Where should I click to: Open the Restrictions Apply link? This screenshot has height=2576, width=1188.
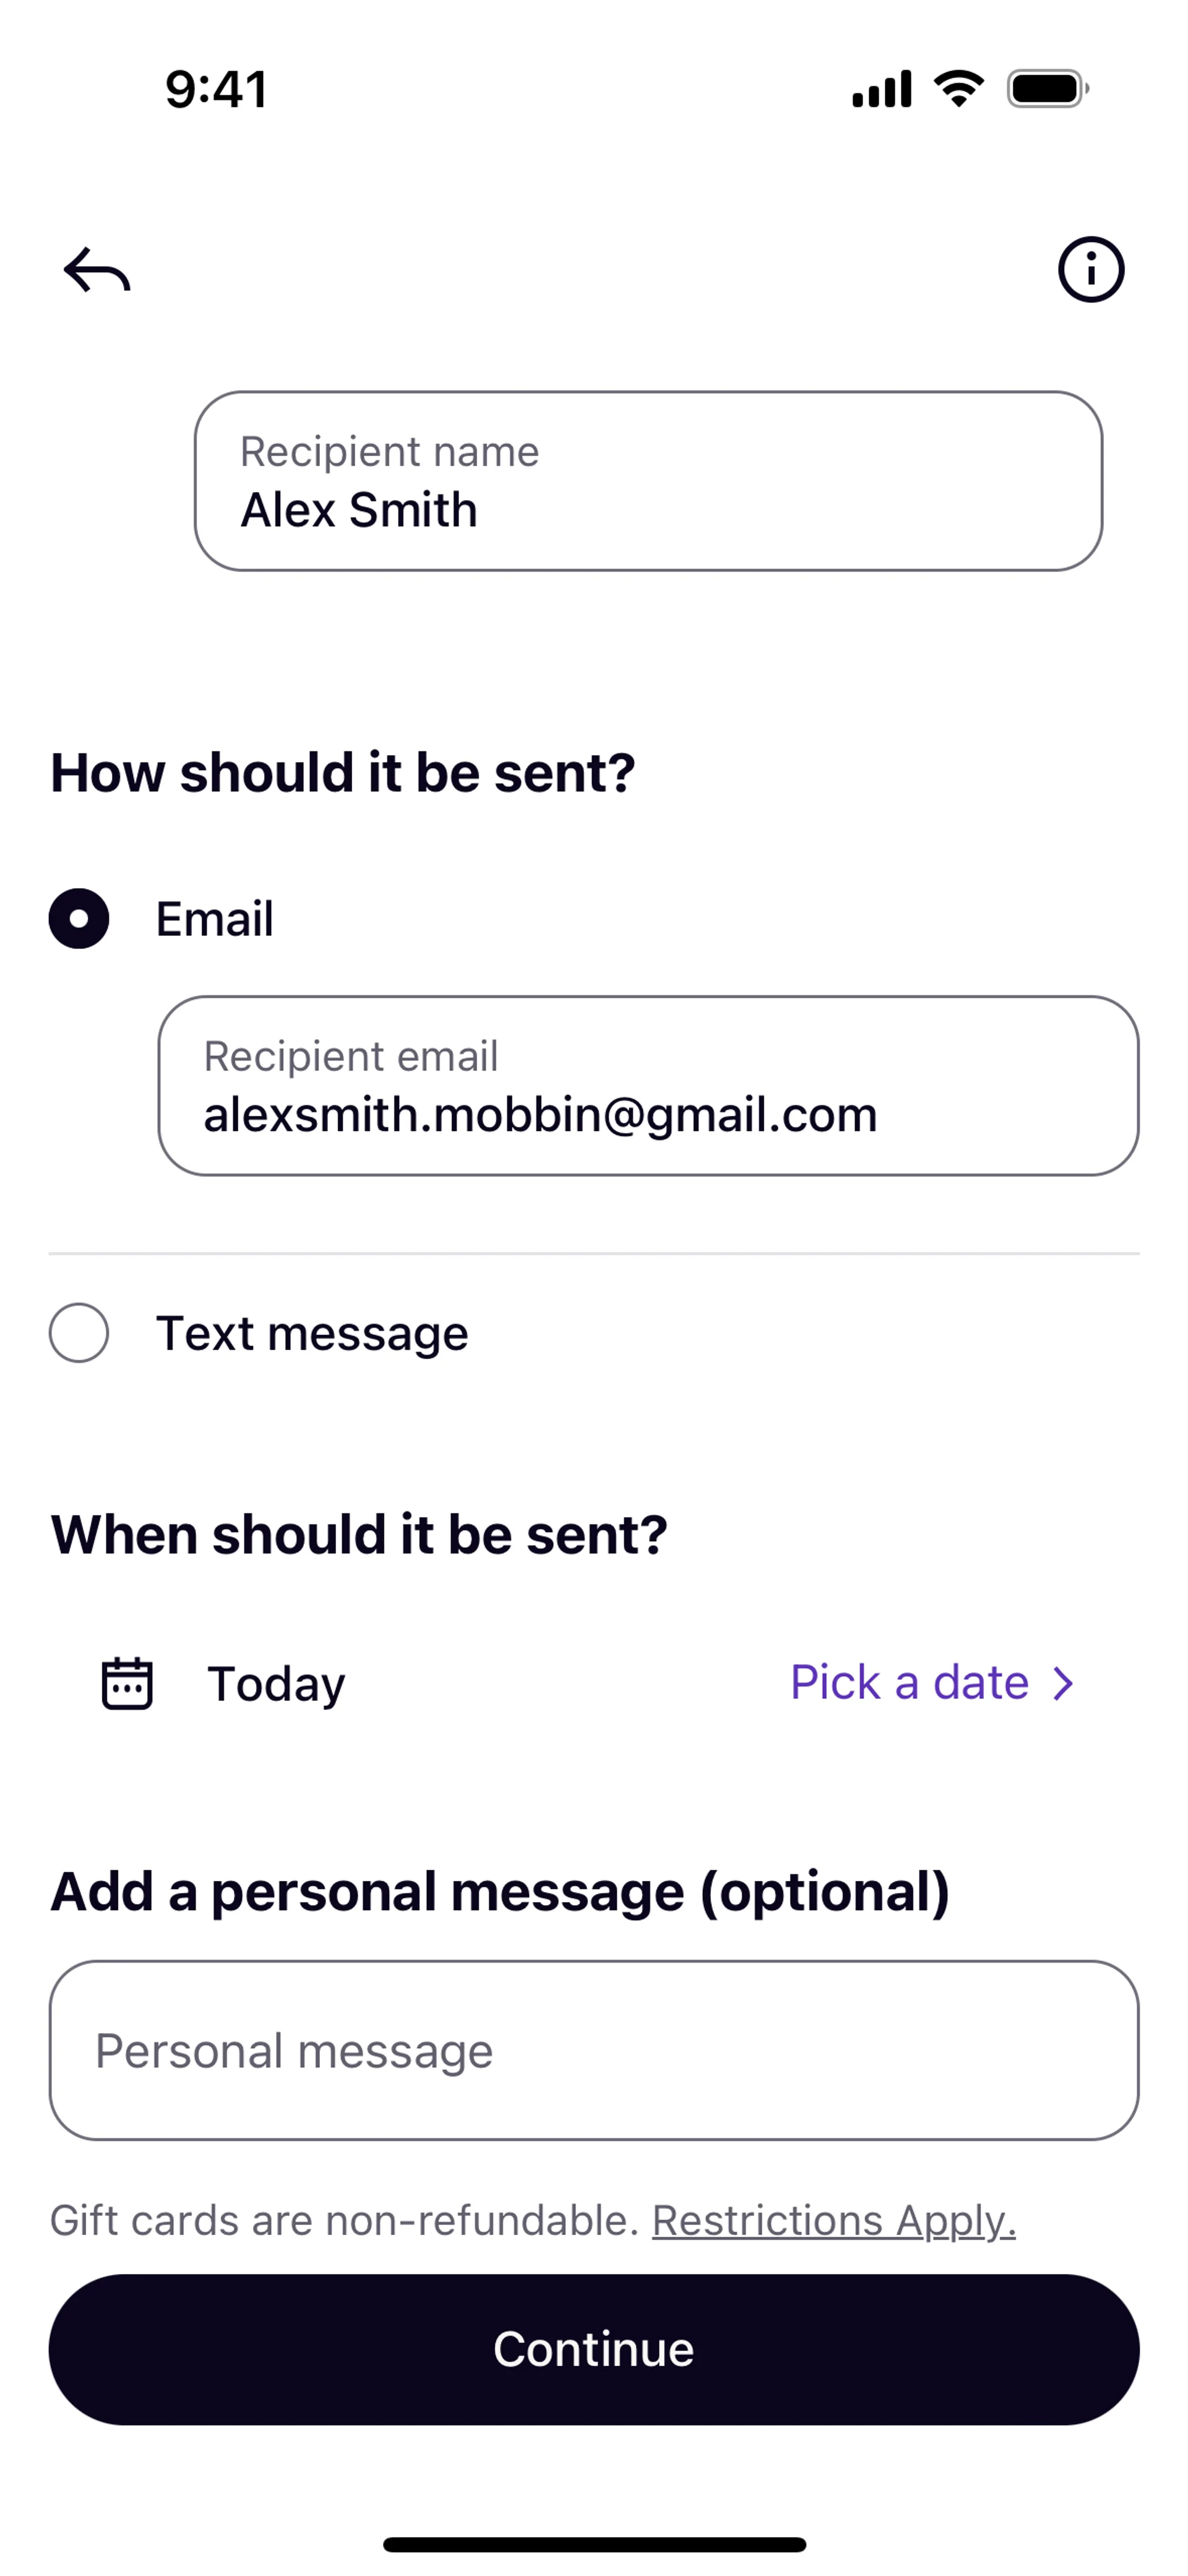(833, 2220)
